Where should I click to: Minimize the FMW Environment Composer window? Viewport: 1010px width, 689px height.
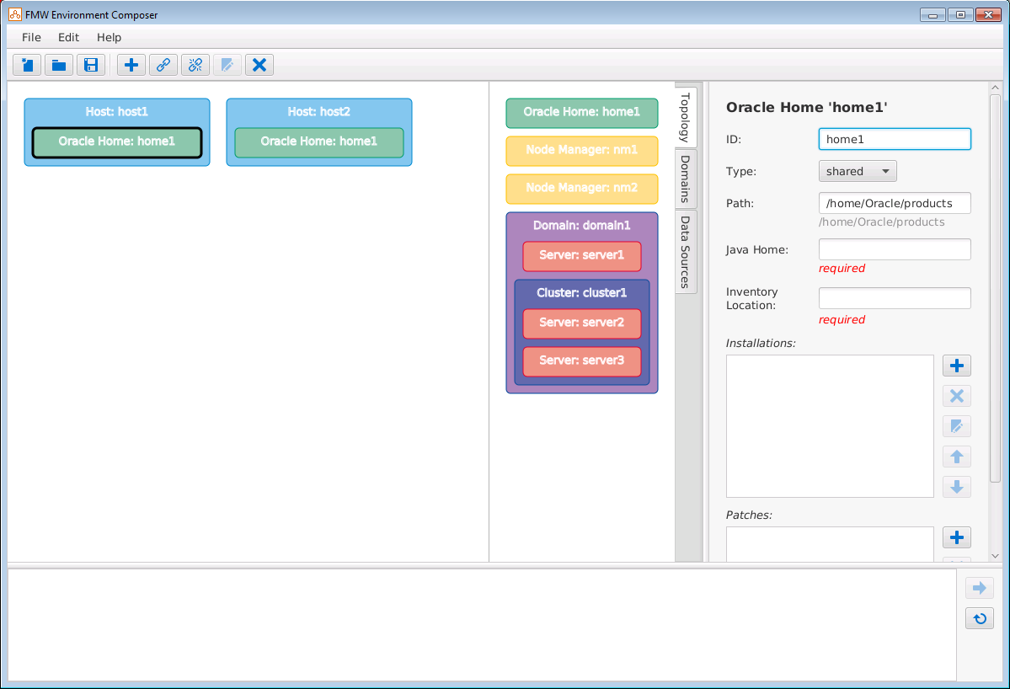point(933,14)
